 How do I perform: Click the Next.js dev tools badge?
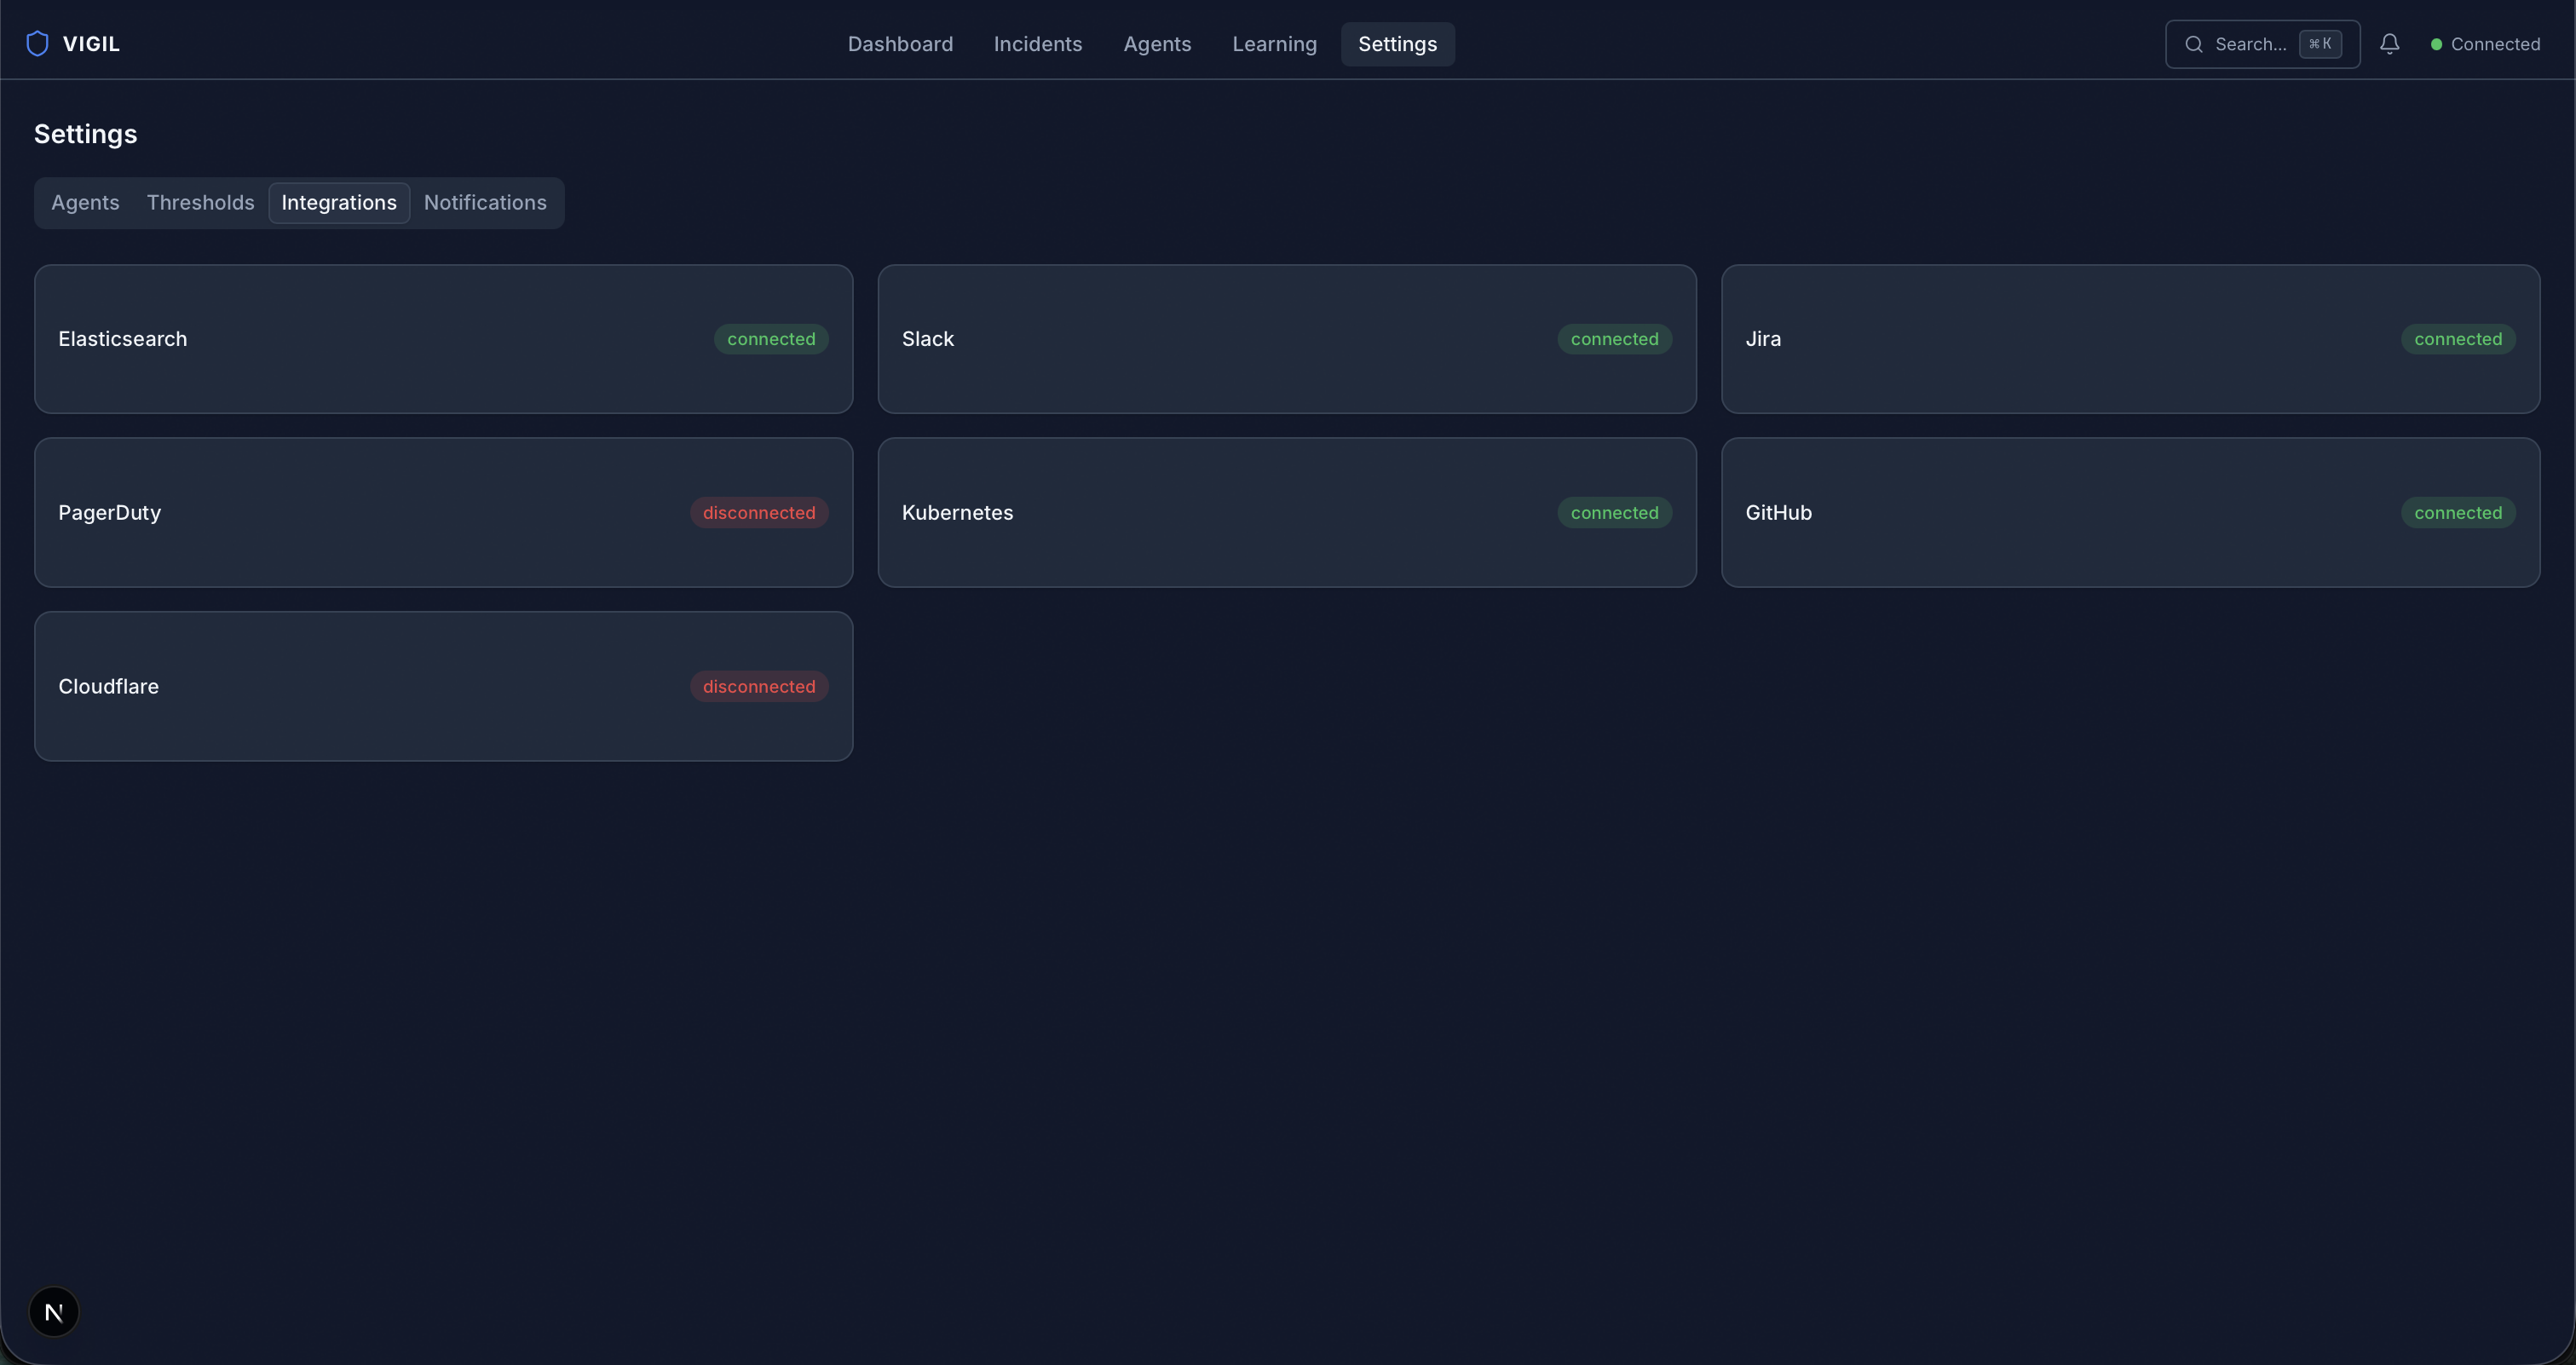click(x=54, y=1311)
